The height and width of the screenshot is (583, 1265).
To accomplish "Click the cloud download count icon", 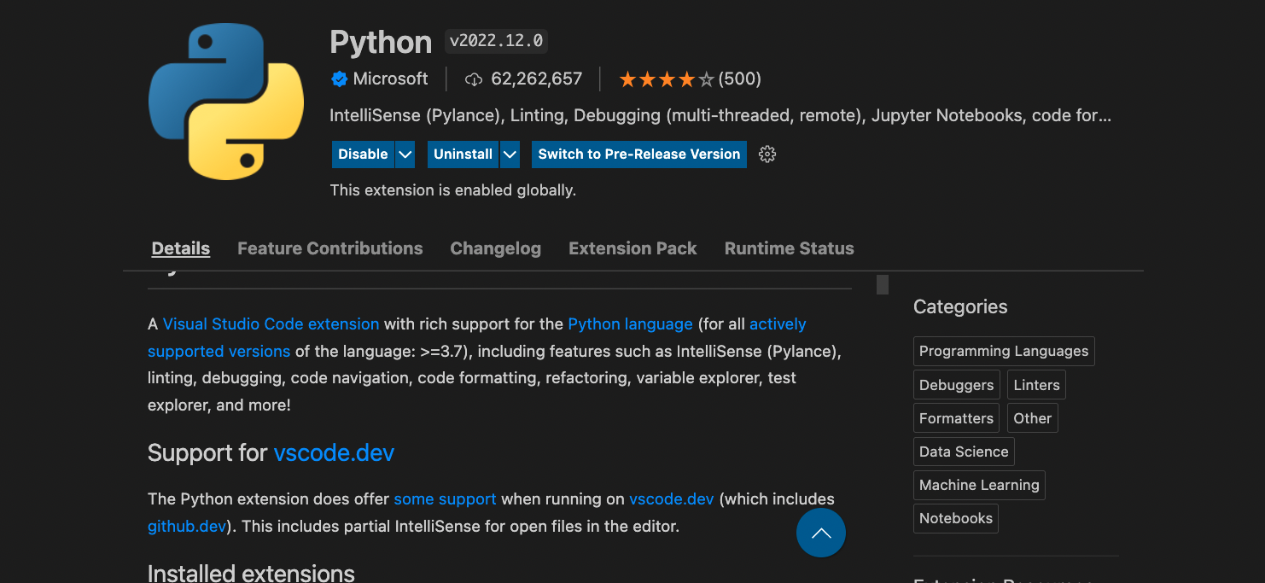I will pyautogui.click(x=474, y=79).
